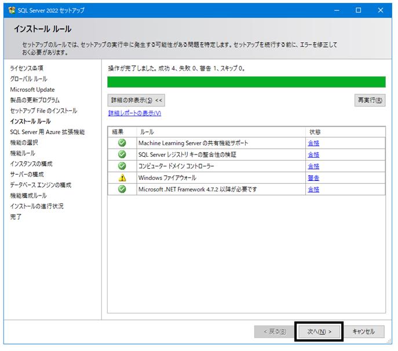Viewport: 398px width, 351px height.
Task: Click rule text Windows ファイアウォール
Action: [167, 178]
